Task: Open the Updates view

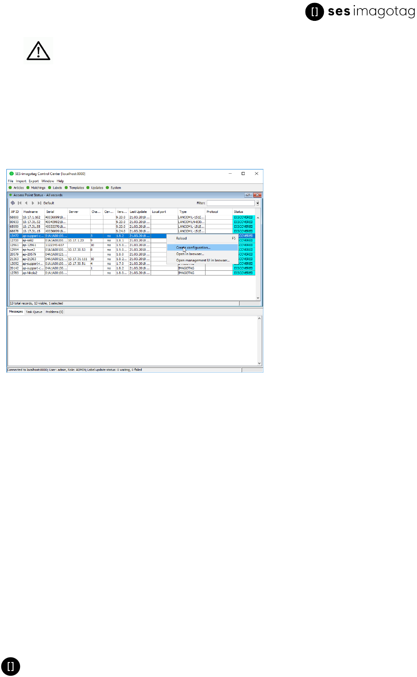Action: [95, 188]
